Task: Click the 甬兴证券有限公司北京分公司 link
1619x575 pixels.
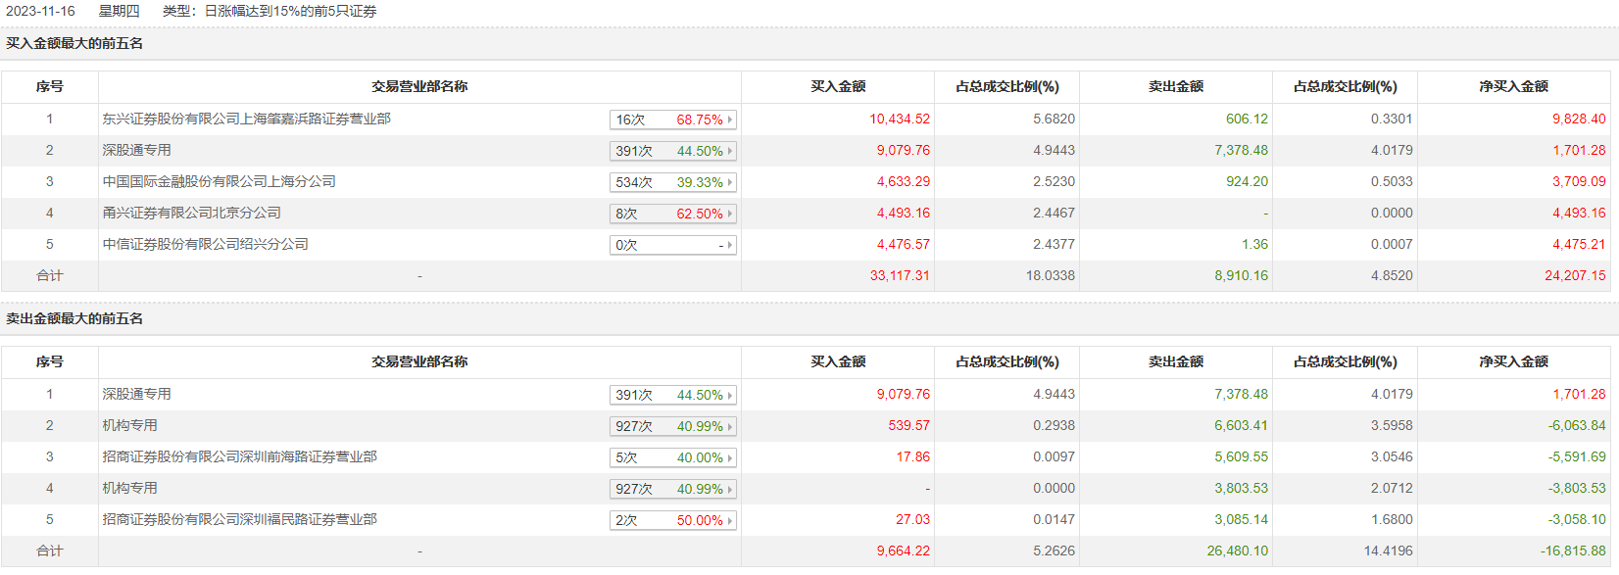Action: point(192,213)
